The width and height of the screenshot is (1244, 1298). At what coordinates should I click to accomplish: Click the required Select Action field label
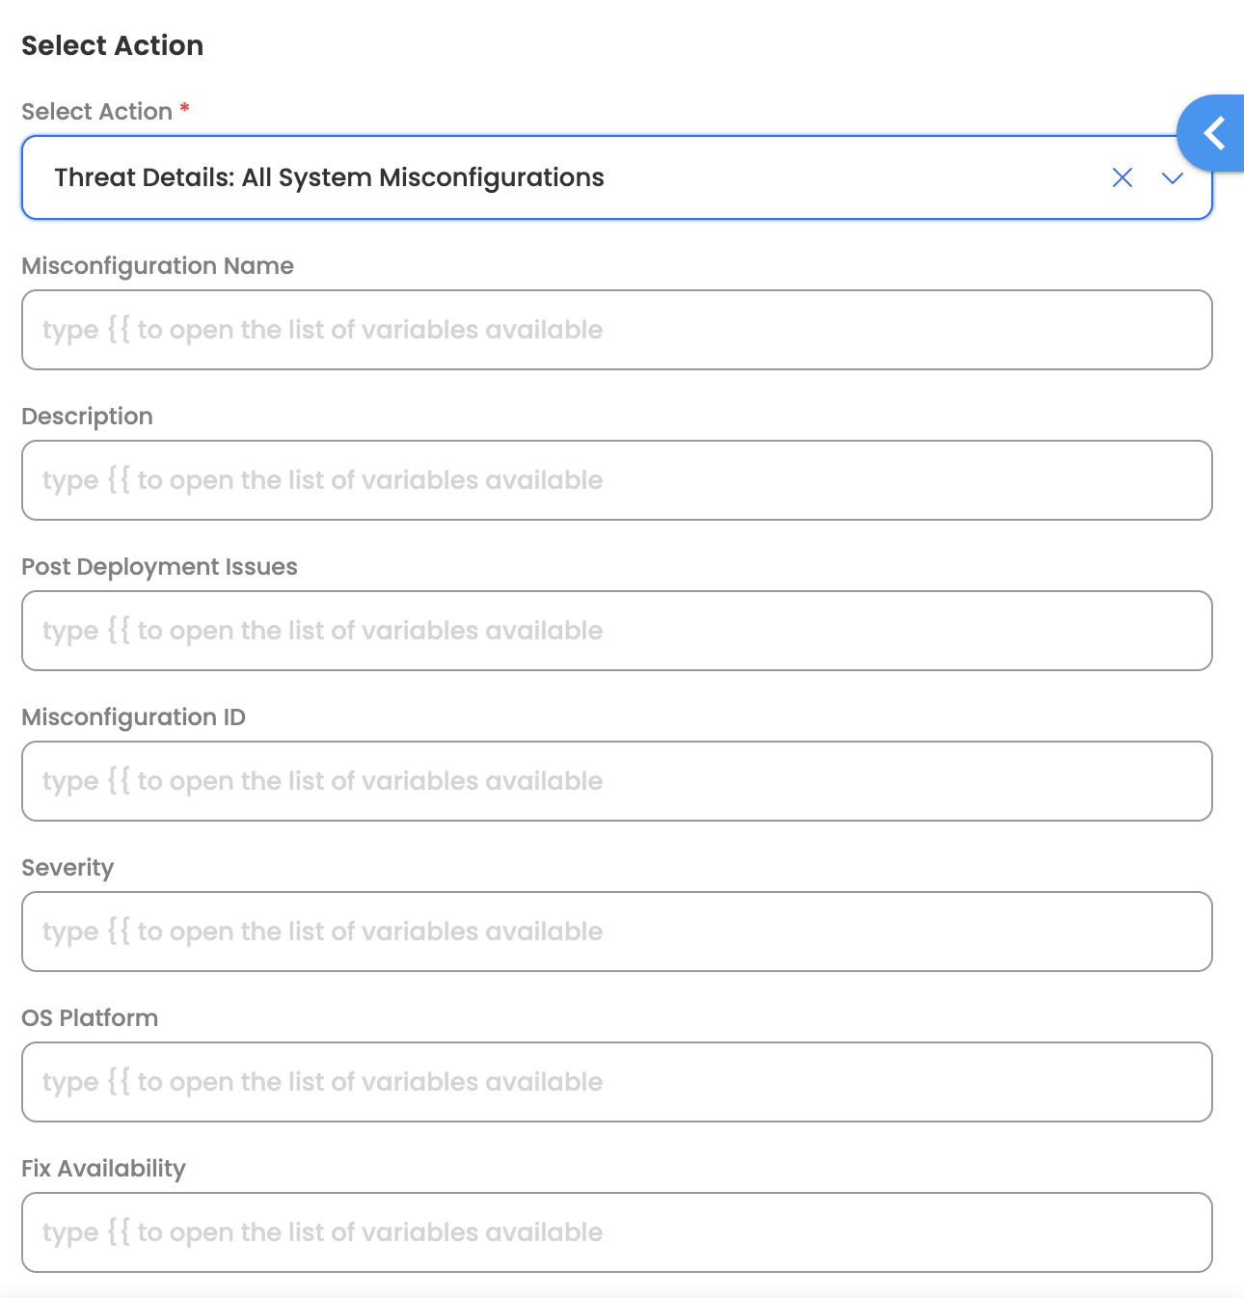tap(96, 112)
